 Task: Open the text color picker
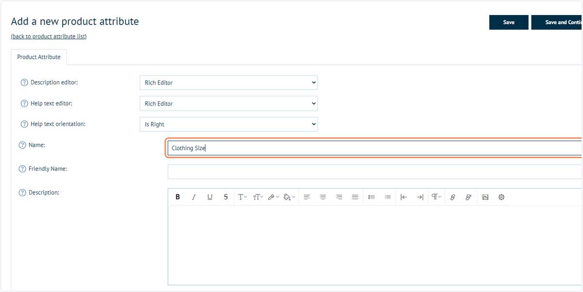pyautogui.click(x=274, y=197)
